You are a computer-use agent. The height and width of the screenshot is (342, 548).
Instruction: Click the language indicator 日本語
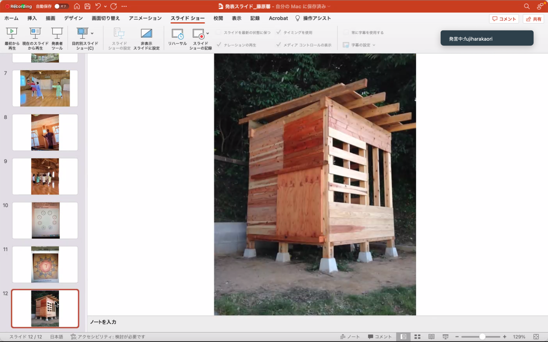[57, 337]
